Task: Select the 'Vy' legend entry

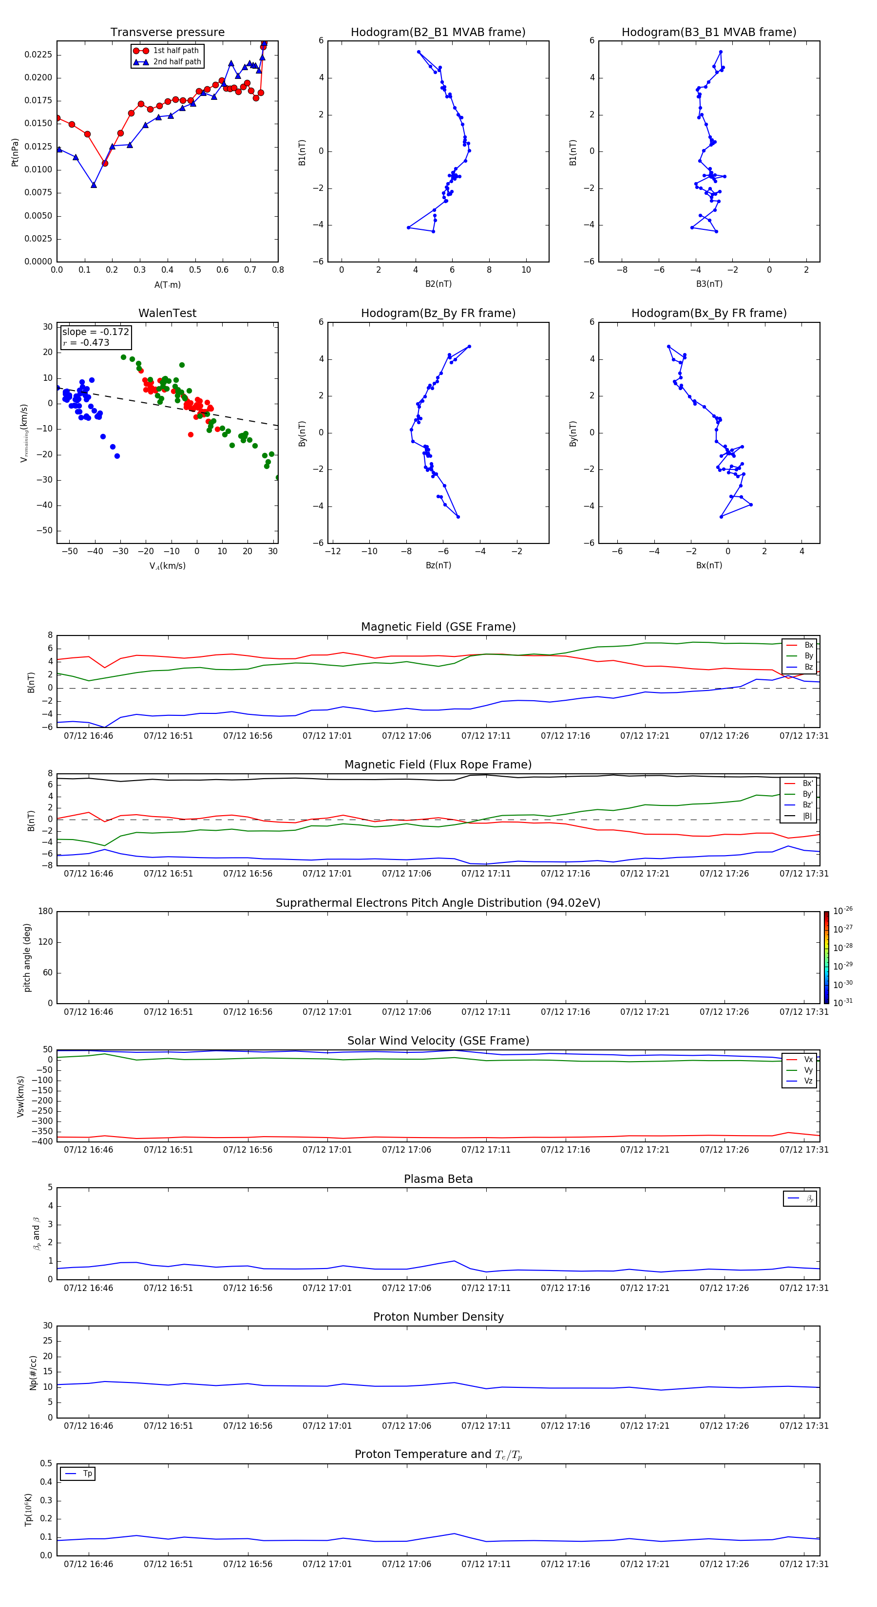Action: click(x=800, y=1070)
